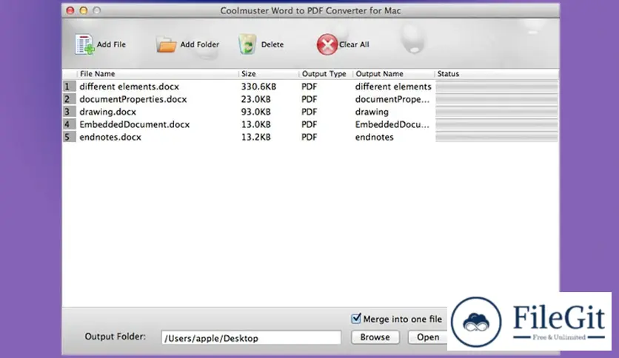
Task: Click the 93.0KB size cell
Action: click(255, 112)
